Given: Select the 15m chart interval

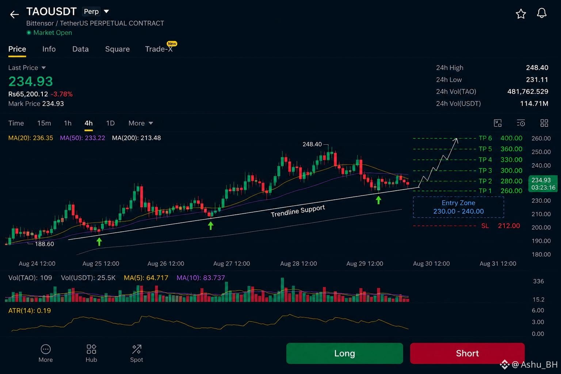Looking at the screenshot, I should (44, 123).
